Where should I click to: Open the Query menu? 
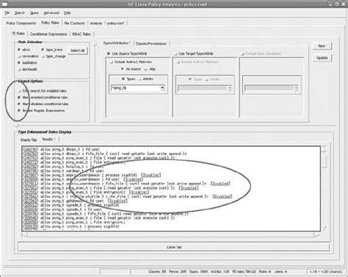(x=35, y=12)
